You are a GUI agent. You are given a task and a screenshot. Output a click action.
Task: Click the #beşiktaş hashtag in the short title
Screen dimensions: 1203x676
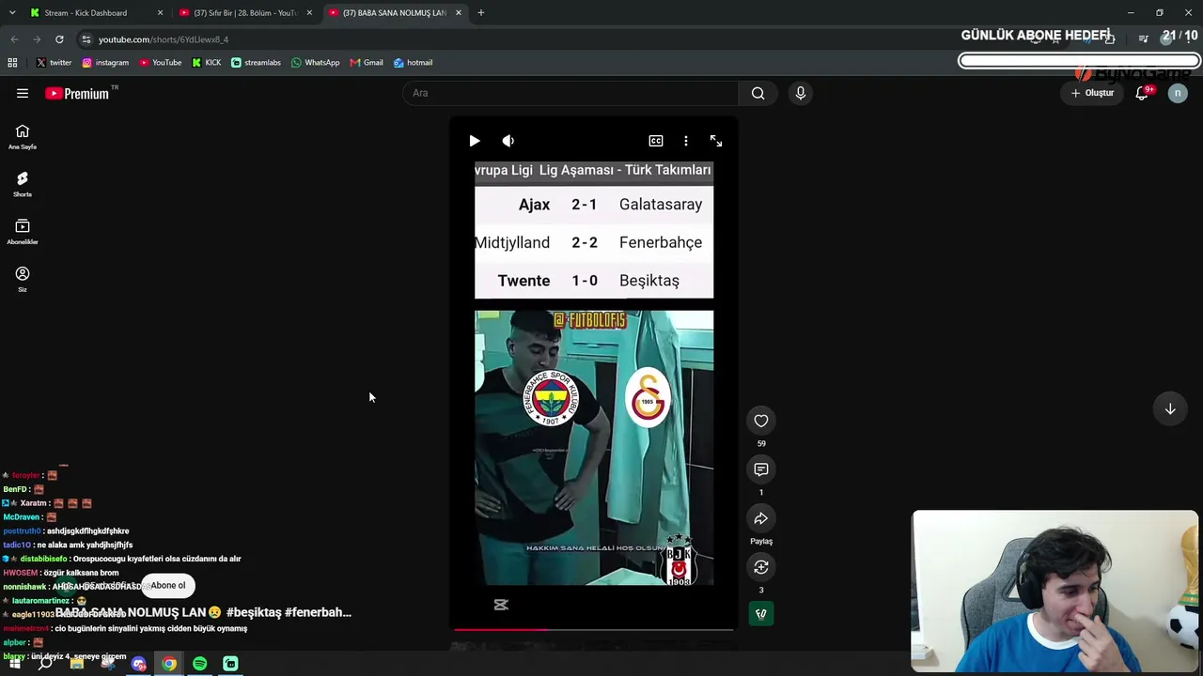coord(254,612)
